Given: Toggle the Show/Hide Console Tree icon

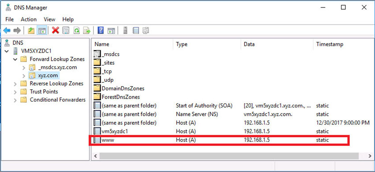Looking at the screenshot, I should point(42,30).
